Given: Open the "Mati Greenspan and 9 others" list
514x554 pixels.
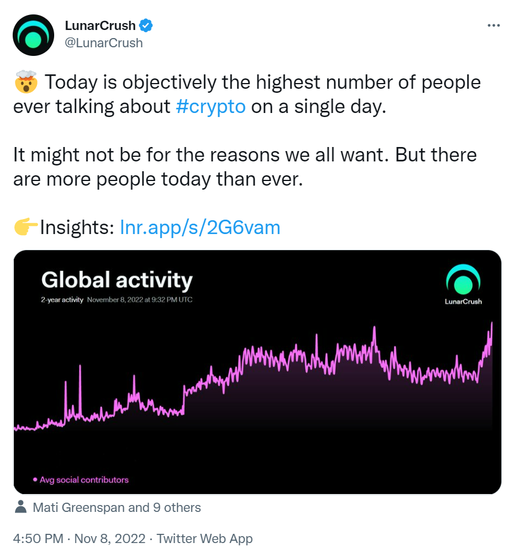Looking at the screenshot, I should (117, 508).
